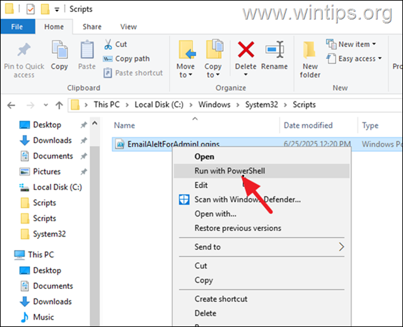The width and height of the screenshot is (403, 327).
Task: Click This PC in the address bar
Action: [107, 105]
